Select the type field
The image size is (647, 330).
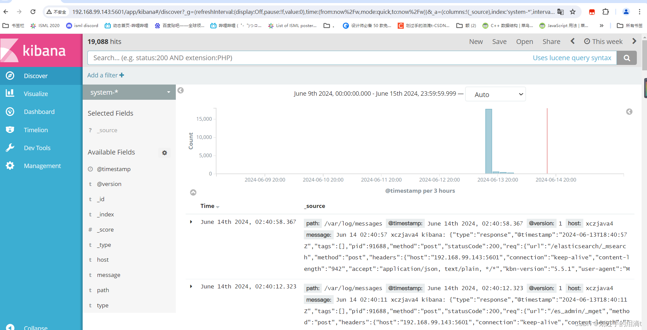(x=103, y=305)
